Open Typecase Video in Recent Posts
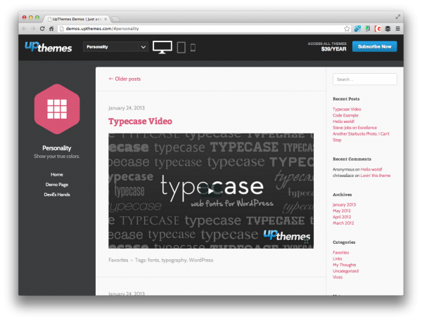The image size is (422, 321). click(x=347, y=109)
